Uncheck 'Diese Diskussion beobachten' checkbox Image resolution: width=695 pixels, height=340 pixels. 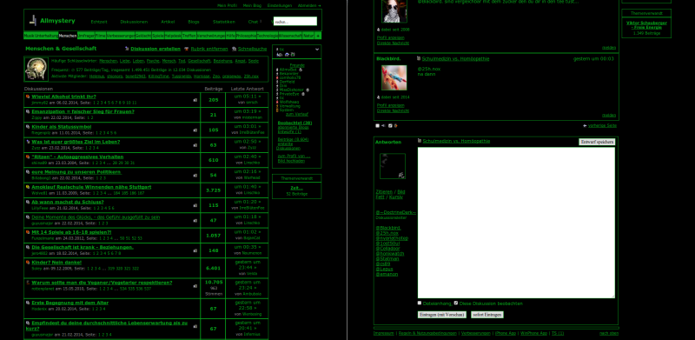[x=456, y=303]
